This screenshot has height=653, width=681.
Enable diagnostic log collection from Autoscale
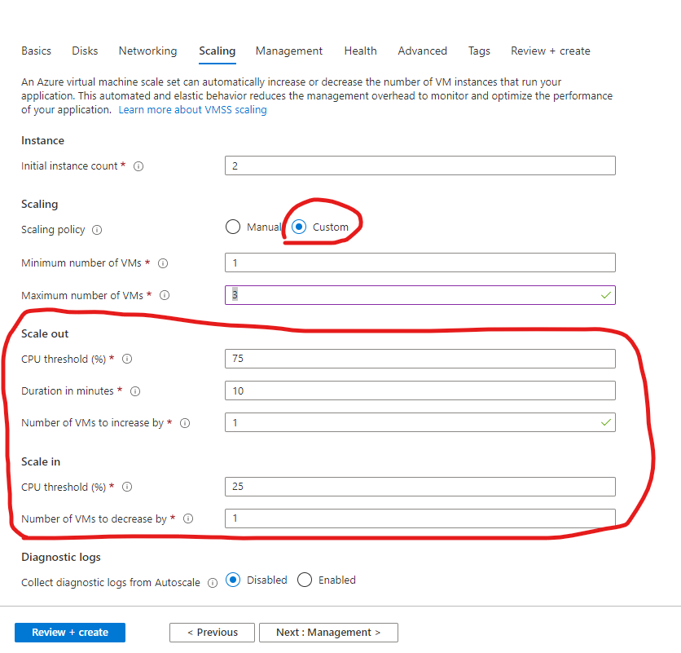tap(305, 580)
